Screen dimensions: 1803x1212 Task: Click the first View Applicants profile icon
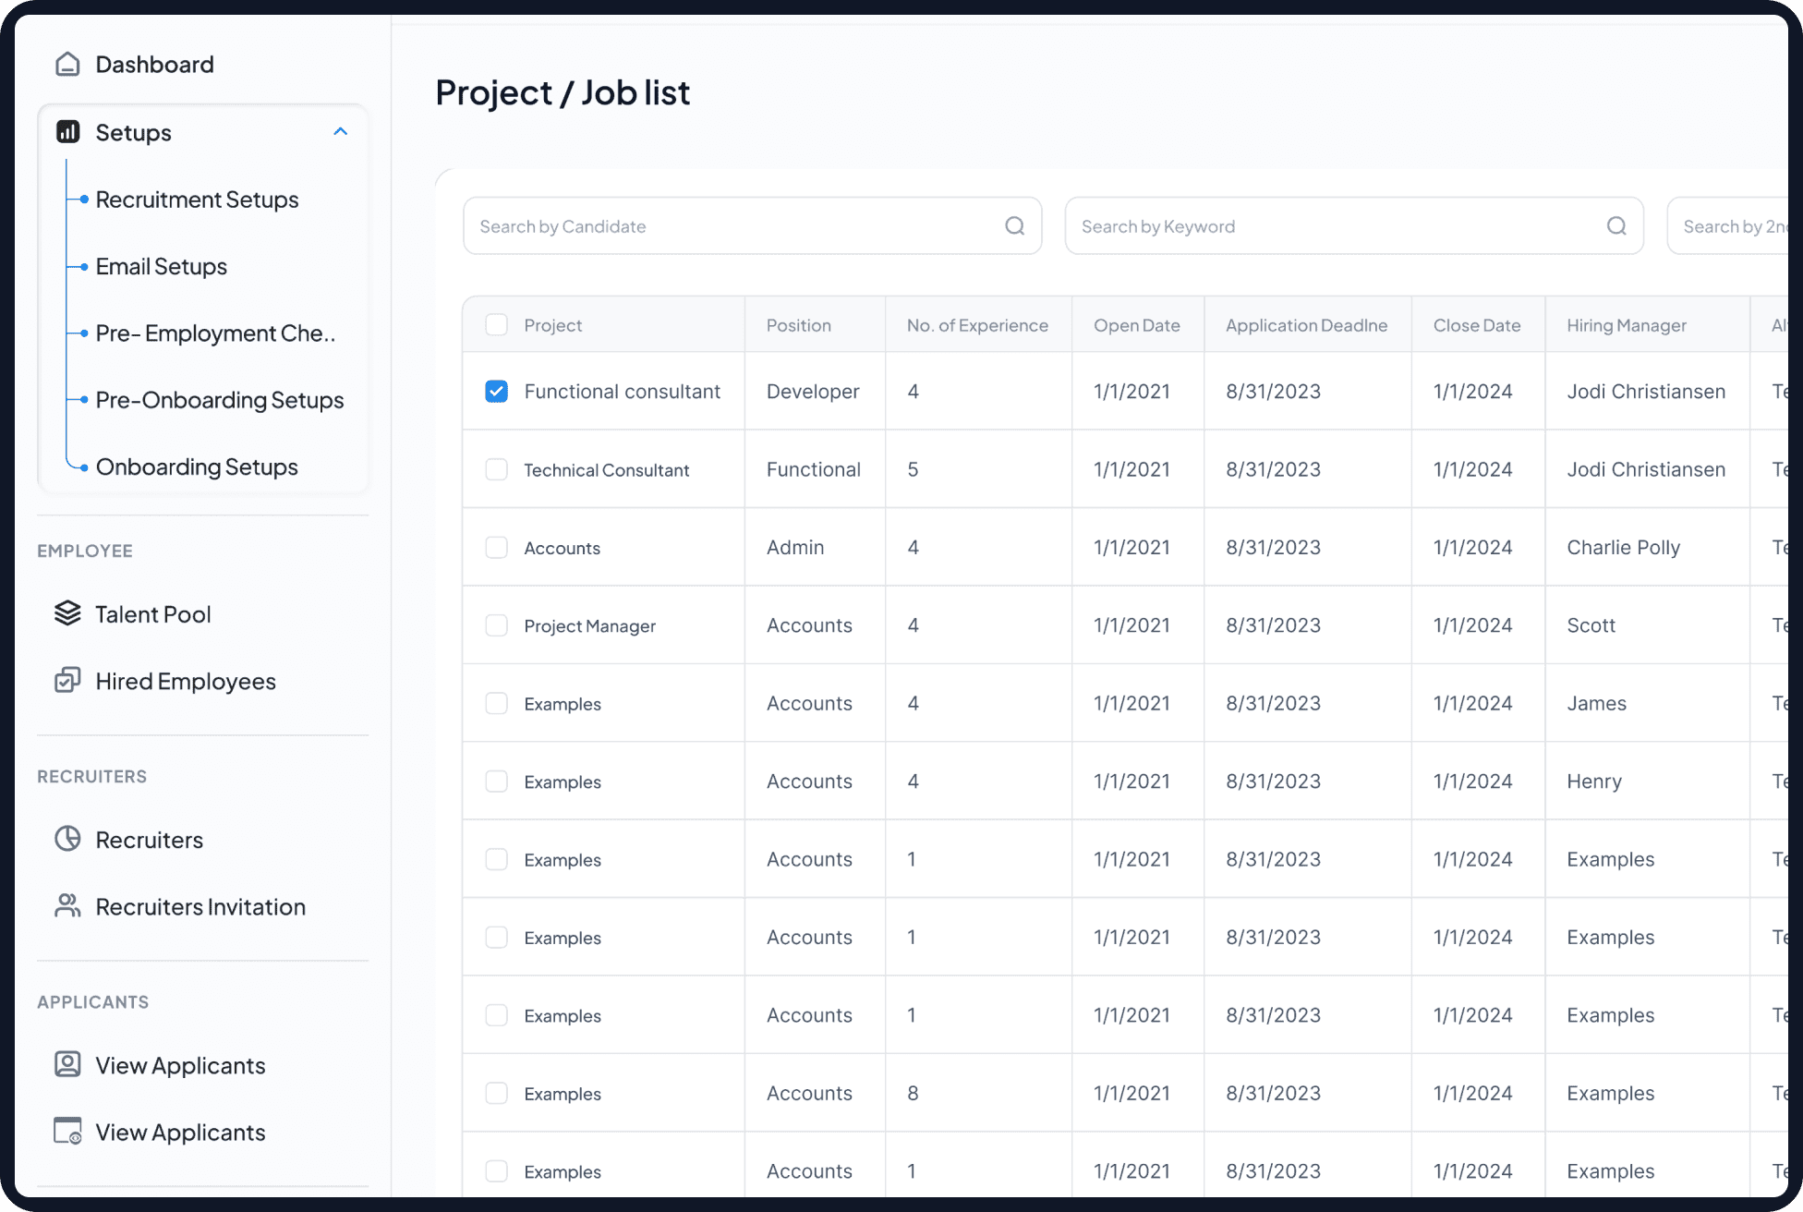click(67, 1064)
